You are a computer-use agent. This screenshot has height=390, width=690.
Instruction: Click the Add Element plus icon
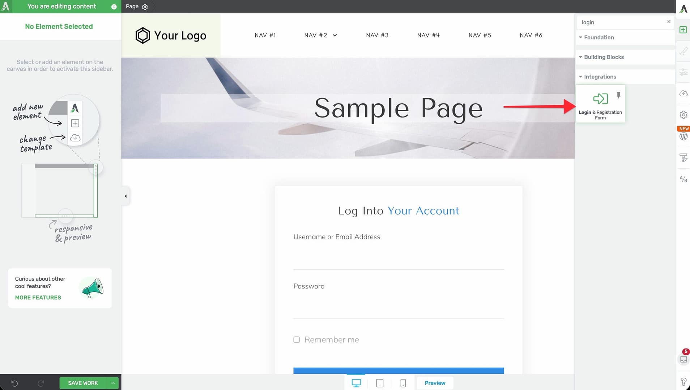click(683, 30)
